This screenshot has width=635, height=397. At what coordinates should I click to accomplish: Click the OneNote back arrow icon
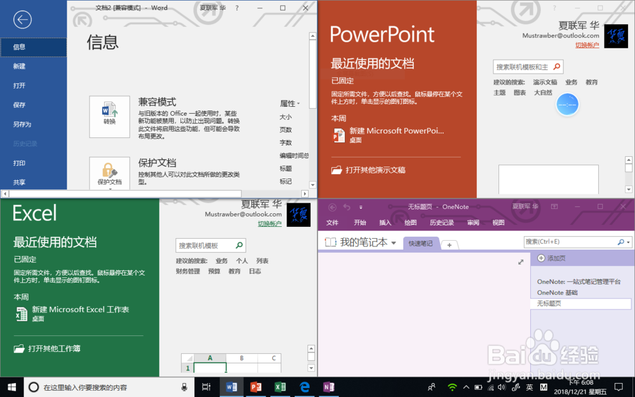tap(332, 208)
